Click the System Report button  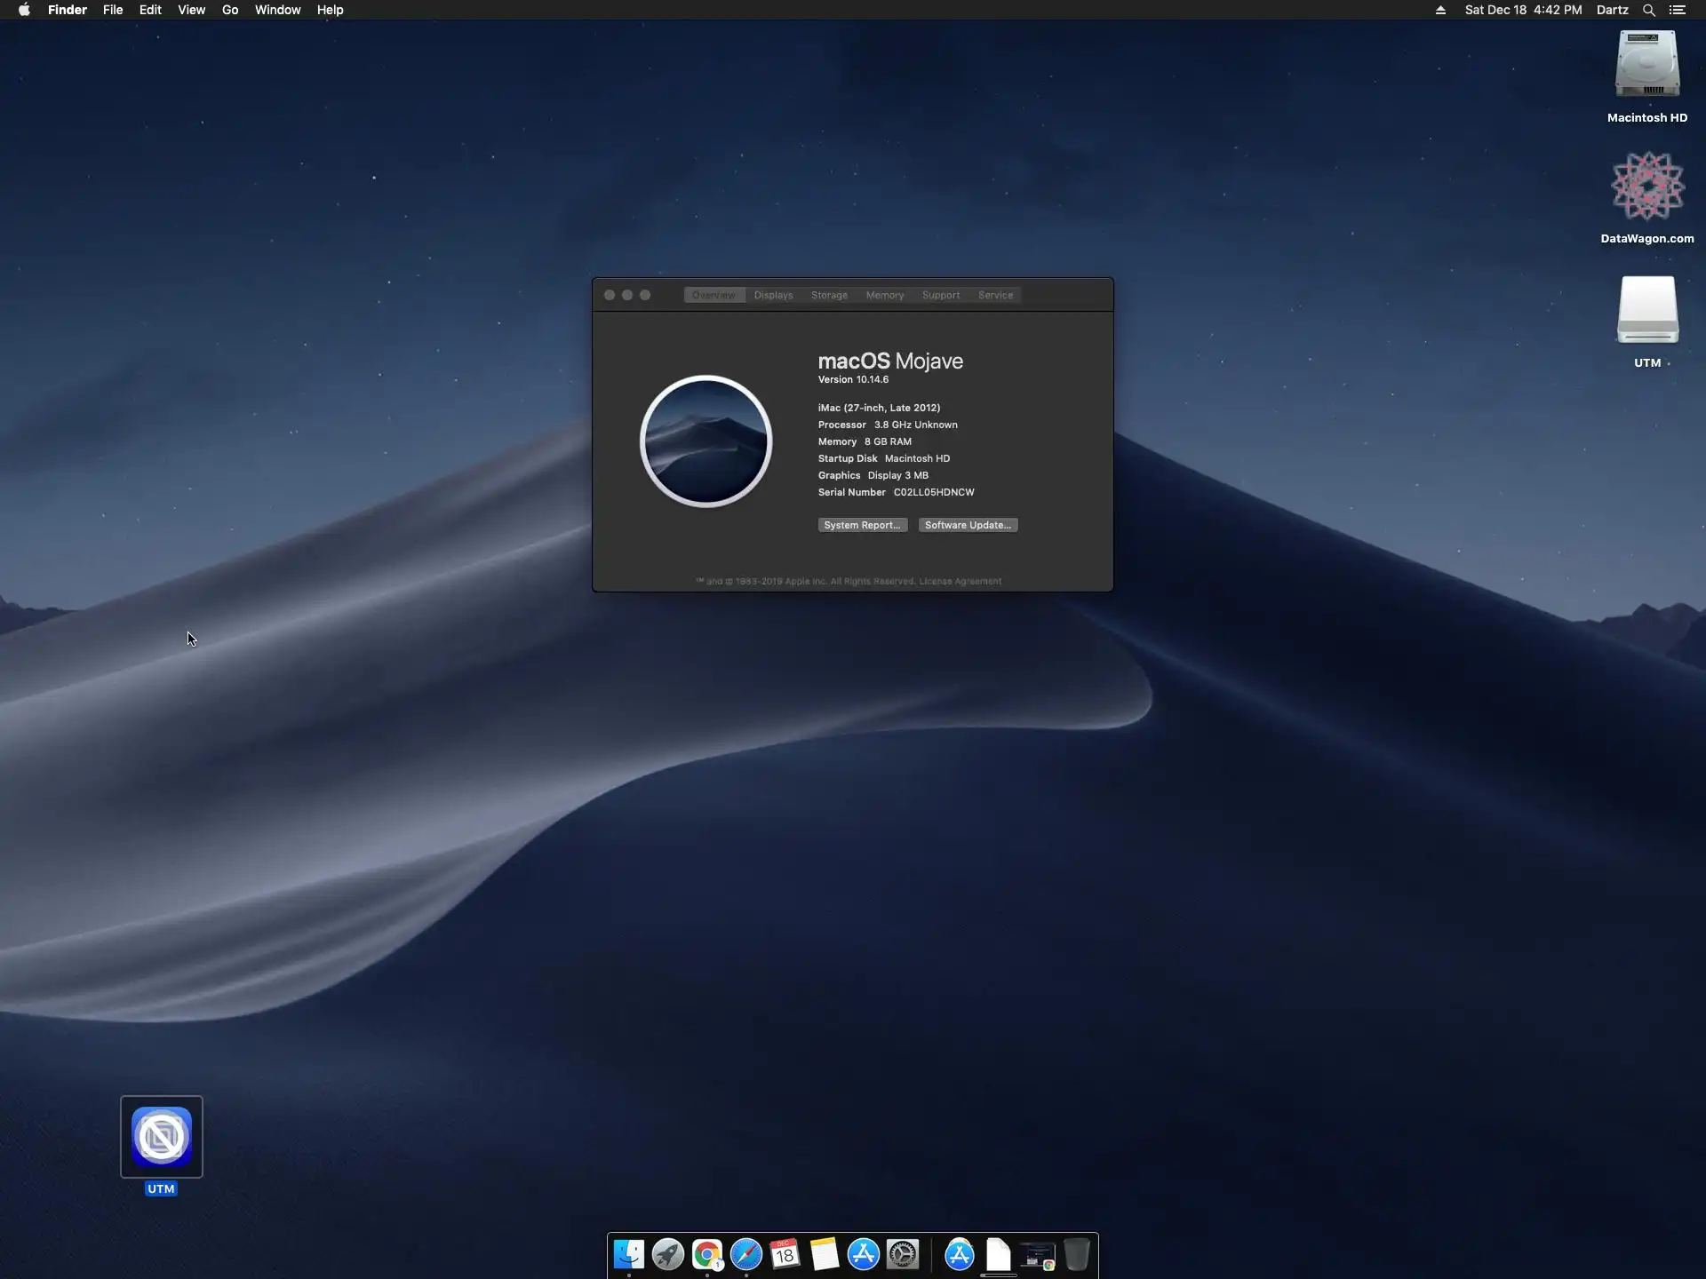pyautogui.click(x=862, y=525)
